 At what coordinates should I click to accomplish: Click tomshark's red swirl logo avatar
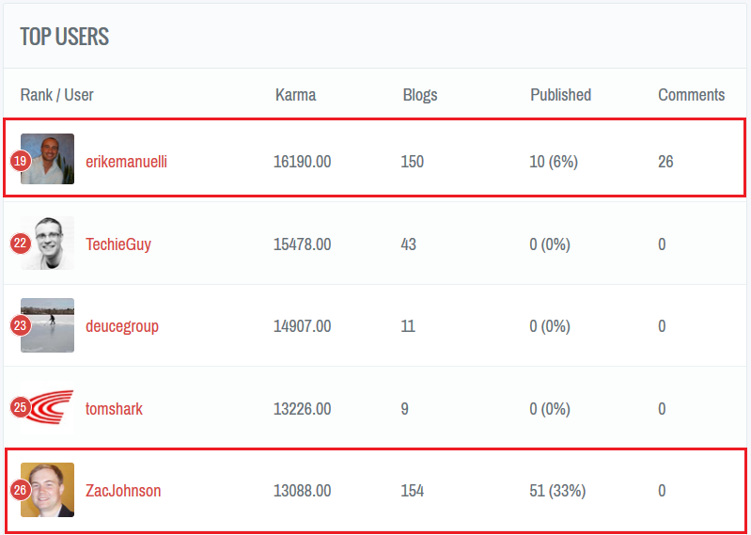(x=51, y=408)
